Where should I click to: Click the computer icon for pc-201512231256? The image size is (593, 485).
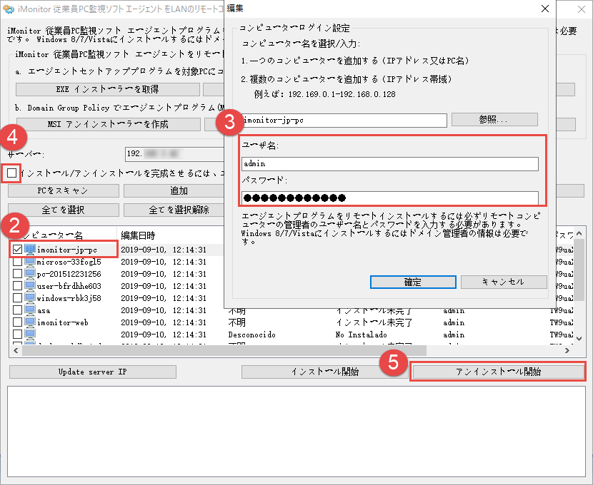[30, 273]
